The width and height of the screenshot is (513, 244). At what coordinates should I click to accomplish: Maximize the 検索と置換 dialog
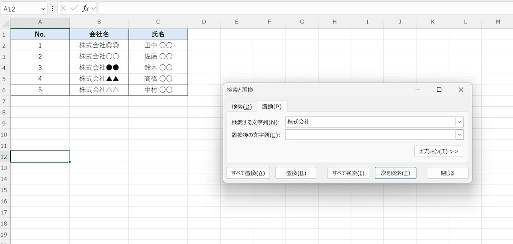coord(439,90)
